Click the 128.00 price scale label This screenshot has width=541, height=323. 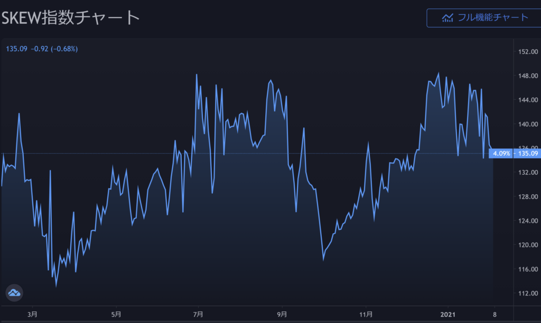pos(528,197)
